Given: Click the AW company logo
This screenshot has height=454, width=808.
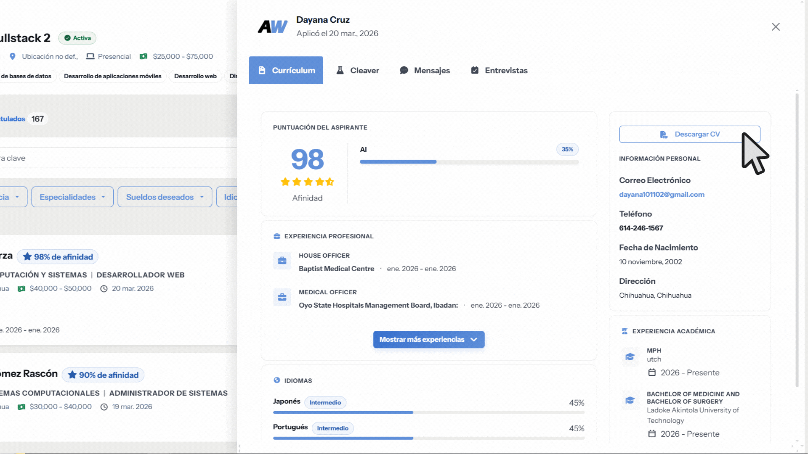Looking at the screenshot, I should pos(272,27).
